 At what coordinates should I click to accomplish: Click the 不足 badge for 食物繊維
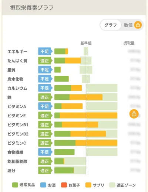pos(45,152)
